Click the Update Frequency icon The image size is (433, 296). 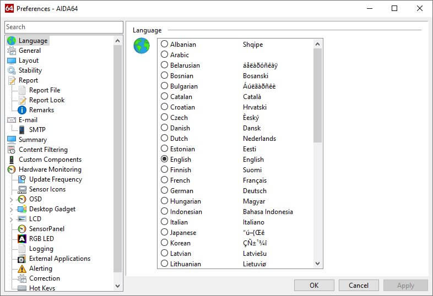point(22,179)
